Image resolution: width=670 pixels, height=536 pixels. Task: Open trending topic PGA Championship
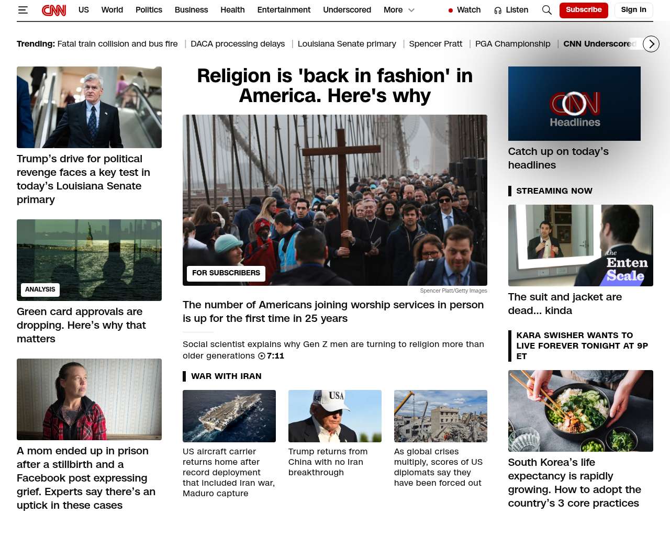(512, 44)
